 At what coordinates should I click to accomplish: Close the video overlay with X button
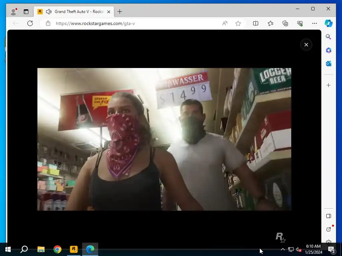click(306, 45)
